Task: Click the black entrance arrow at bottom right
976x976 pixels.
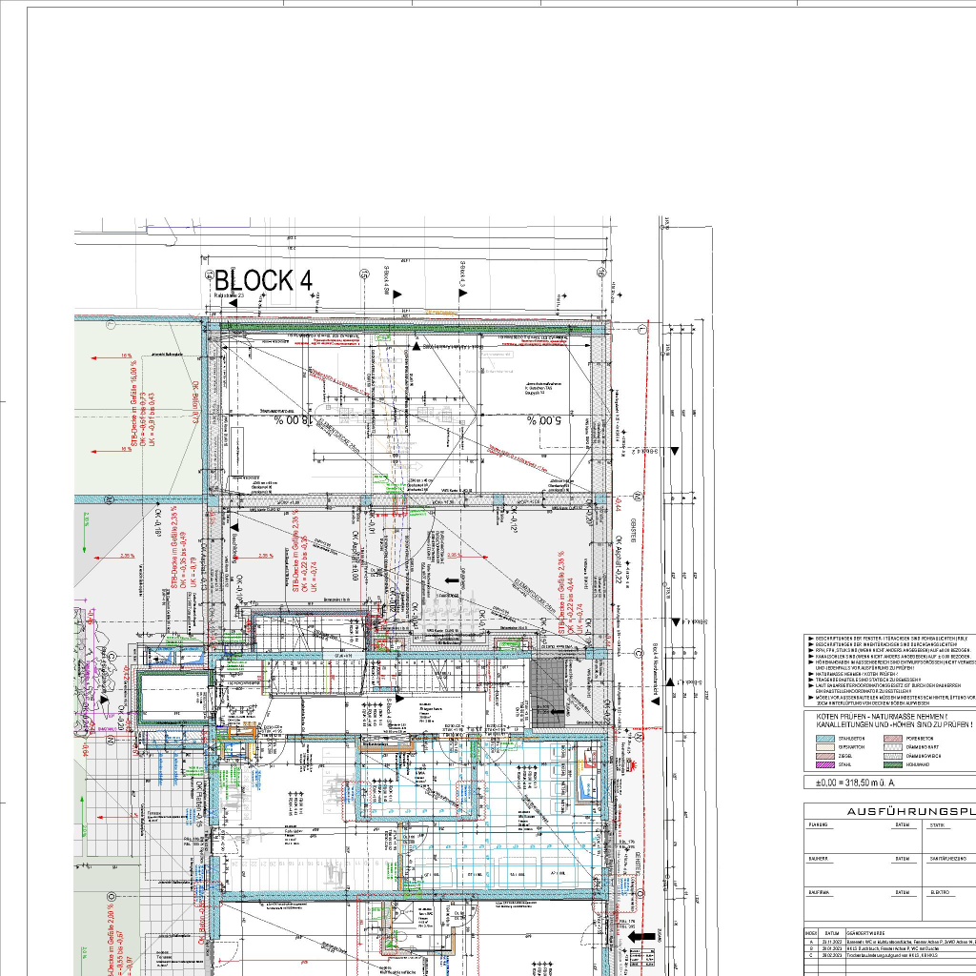Action: (x=641, y=936)
